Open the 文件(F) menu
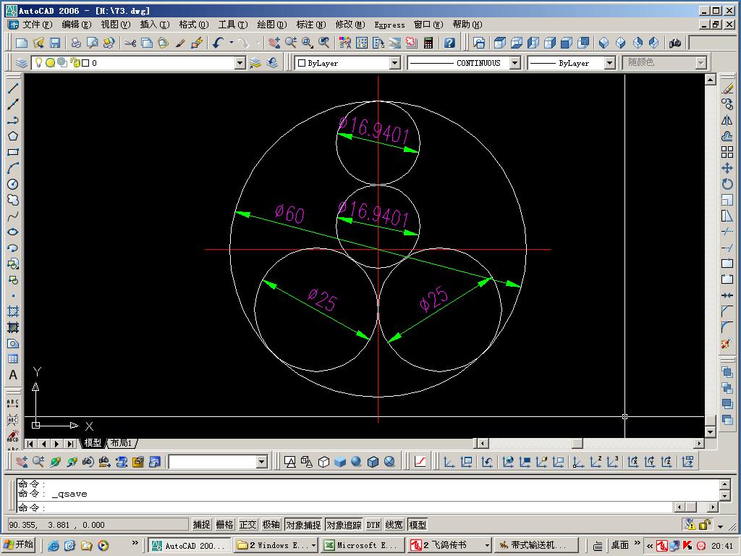The image size is (741, 556). coord(38,25)
